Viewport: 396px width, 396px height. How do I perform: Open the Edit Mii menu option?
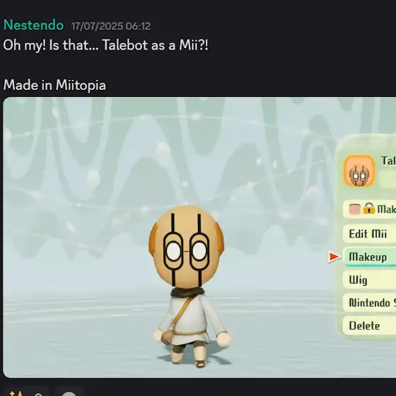click(369, 234)
